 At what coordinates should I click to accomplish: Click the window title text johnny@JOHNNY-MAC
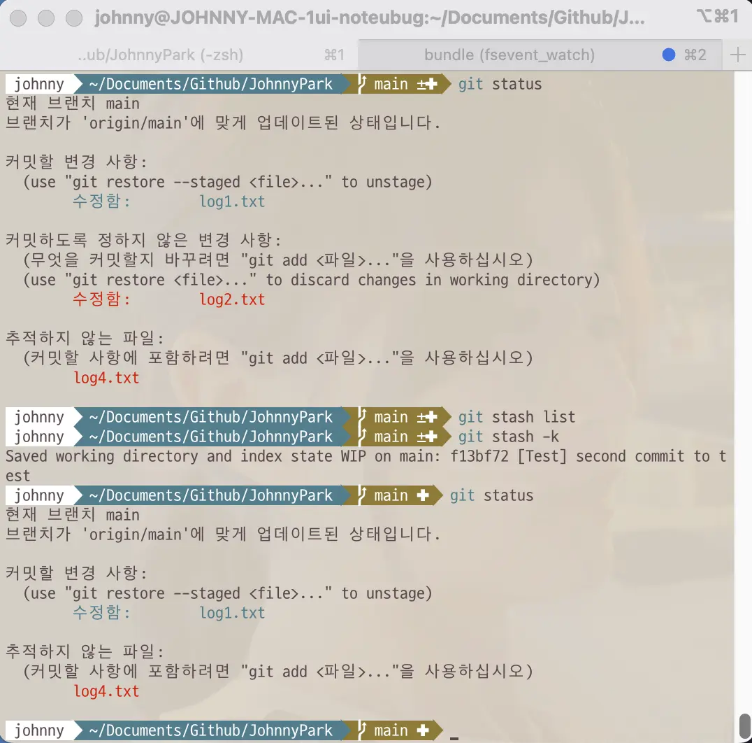[x=369, y=17]
